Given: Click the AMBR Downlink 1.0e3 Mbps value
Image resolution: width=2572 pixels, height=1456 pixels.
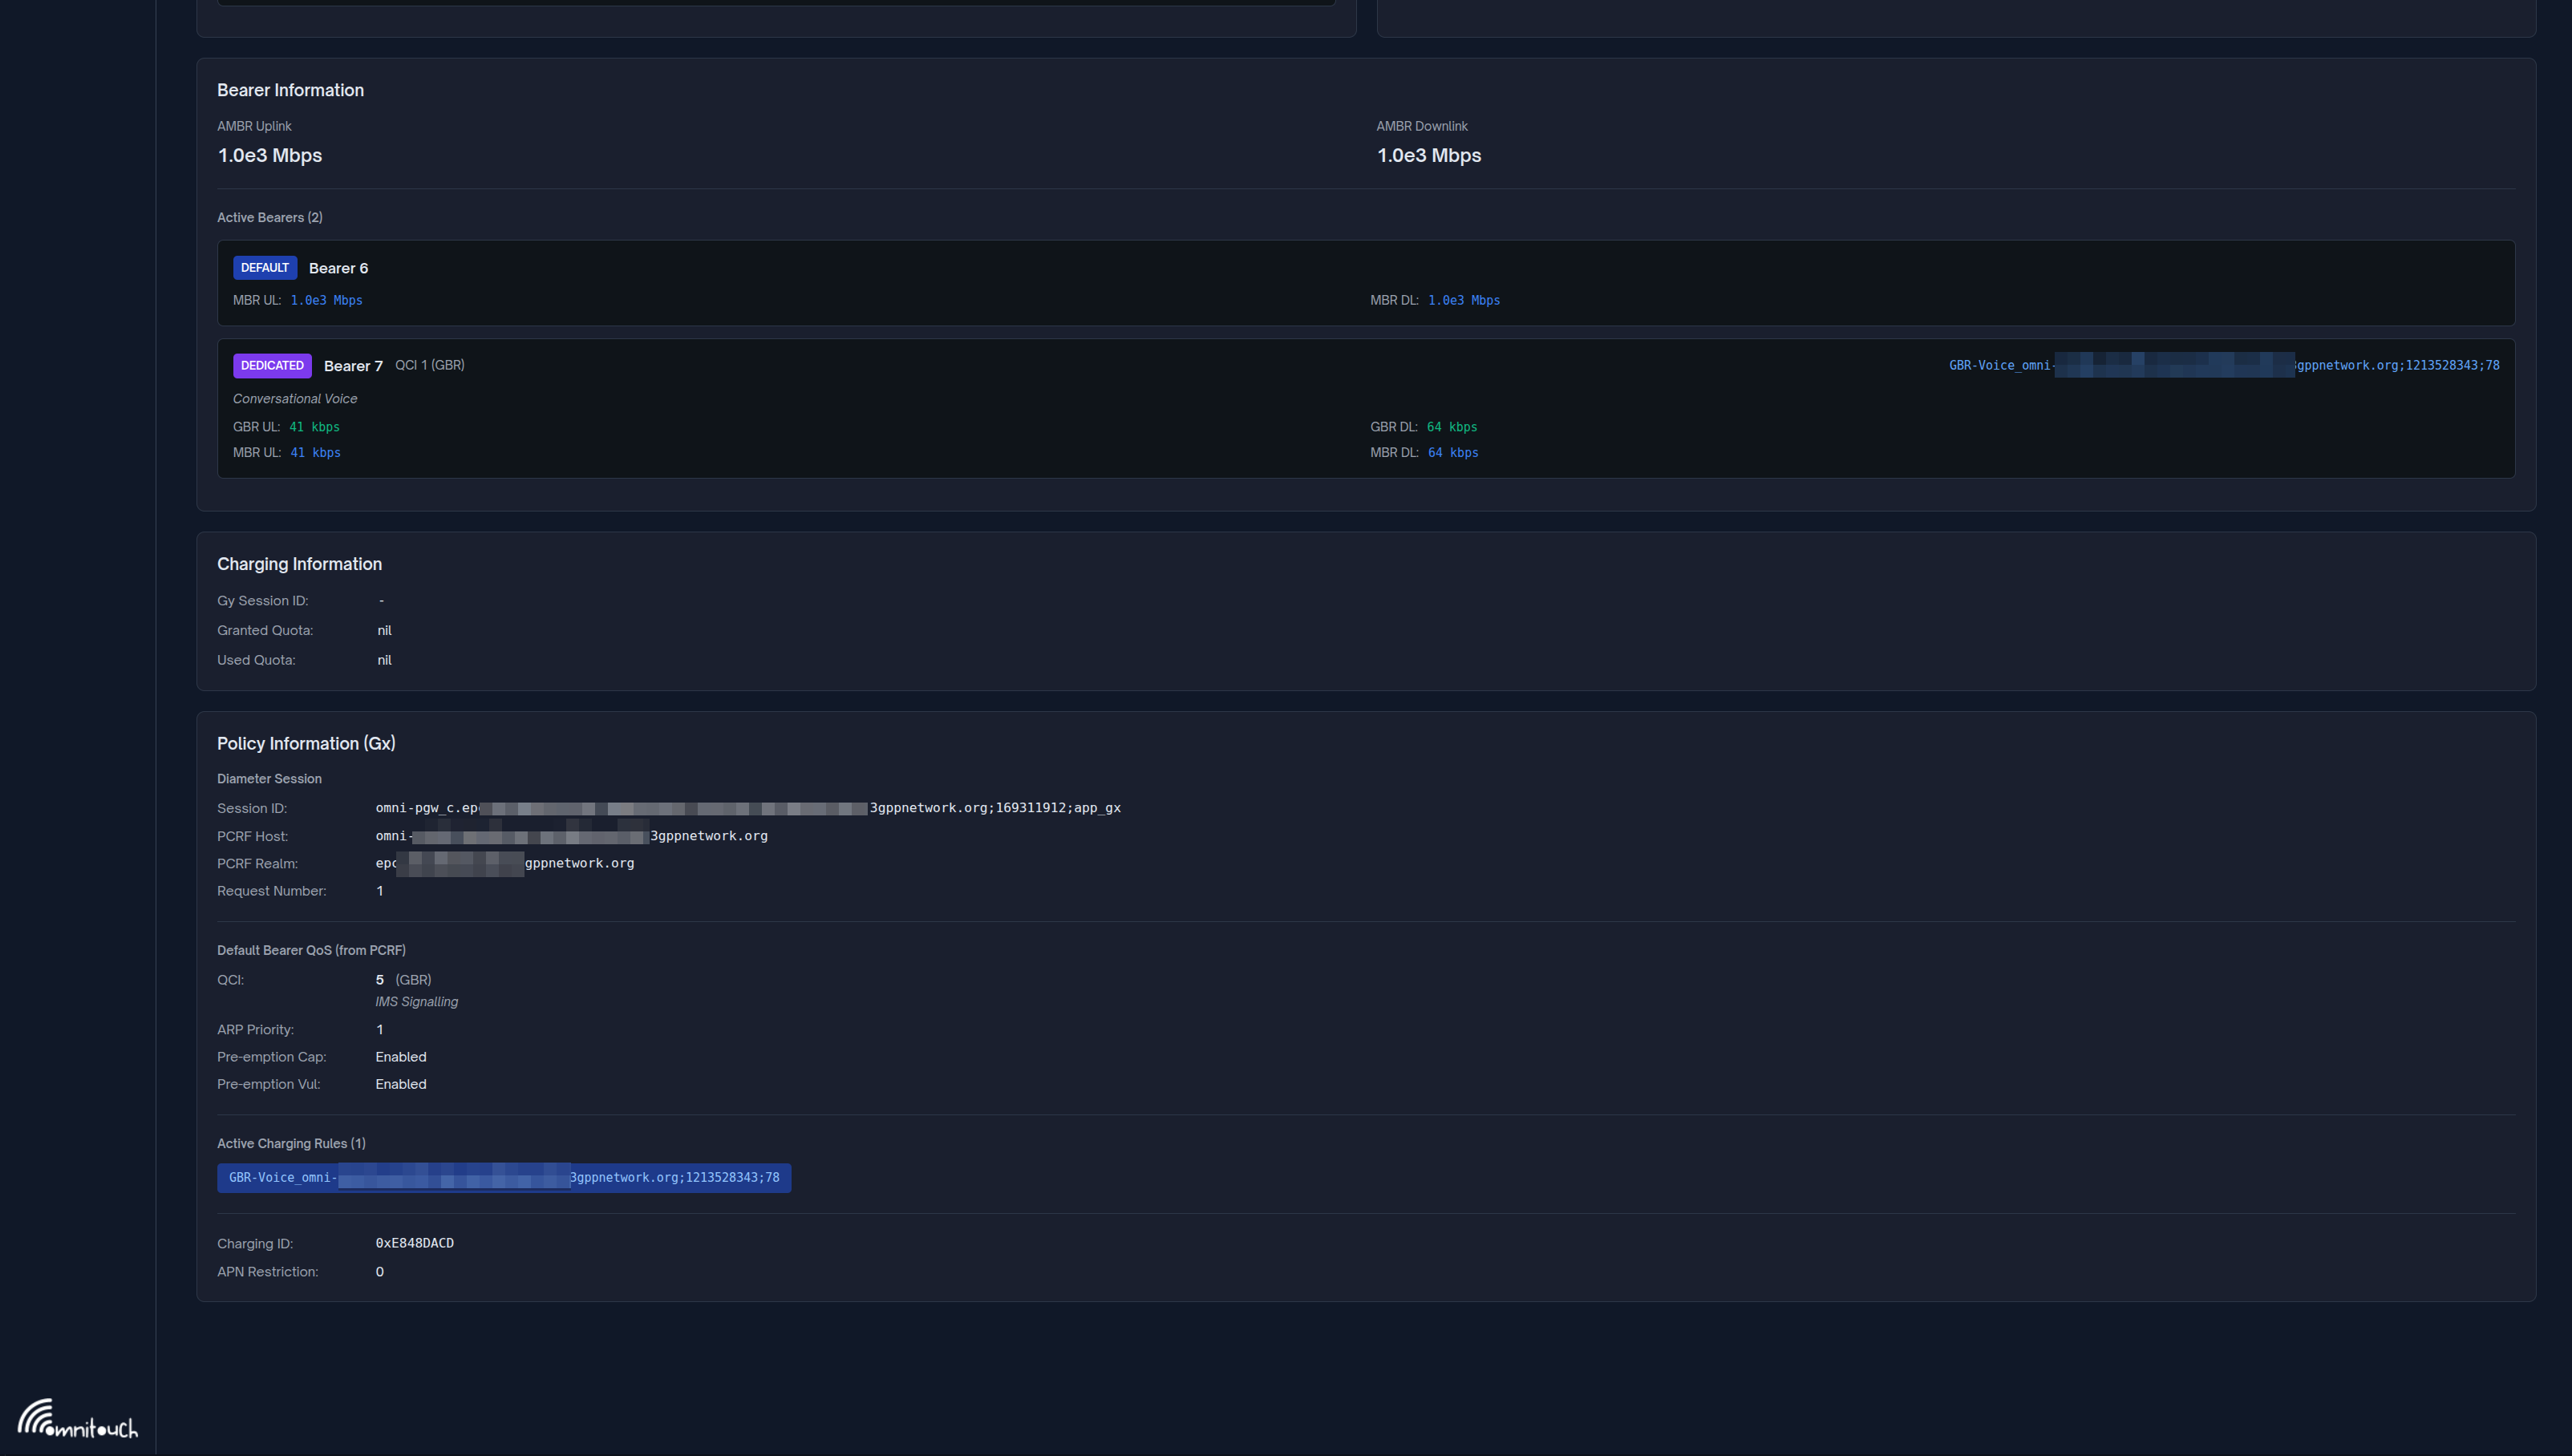Looking at the screenshot, I should tap(1428, 156).
